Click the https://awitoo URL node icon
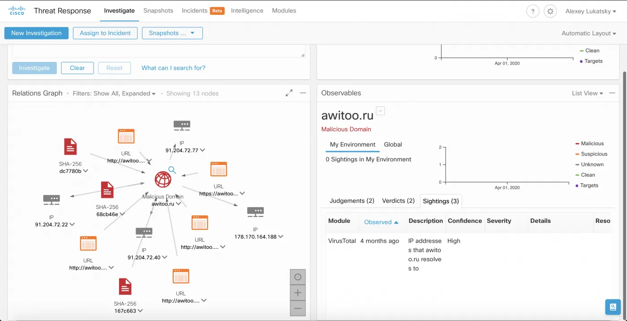The height and width of the screenshot is (321, 627). [x=219, y=169]
